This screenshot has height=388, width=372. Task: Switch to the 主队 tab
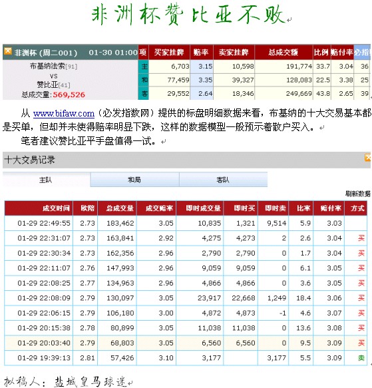pyautogui.click(x=47, y=180)
